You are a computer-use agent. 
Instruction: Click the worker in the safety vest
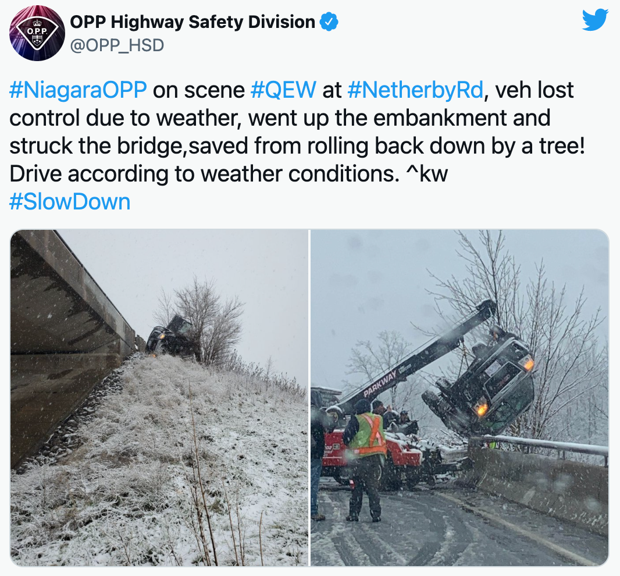point(366,460)
